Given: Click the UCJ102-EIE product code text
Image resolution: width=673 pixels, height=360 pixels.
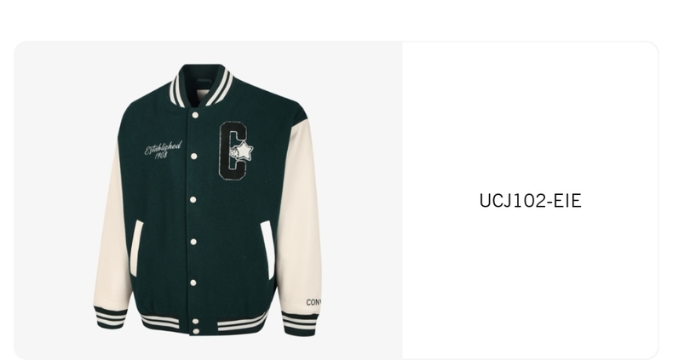Looking at the screenshot, I should point(530,201).
